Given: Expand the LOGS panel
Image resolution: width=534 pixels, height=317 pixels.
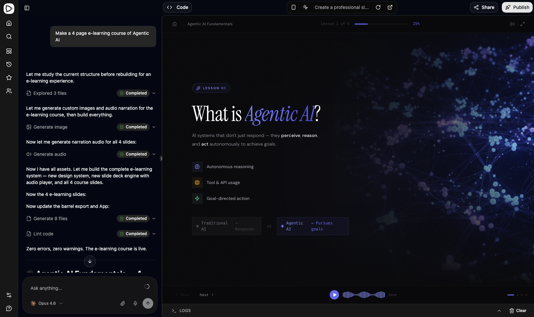Looking at the screenshot, I should pyautogui.click(x=499, y=311).
